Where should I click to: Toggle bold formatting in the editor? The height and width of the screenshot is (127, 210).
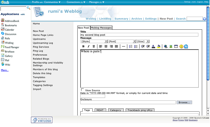tap(83, 46)
